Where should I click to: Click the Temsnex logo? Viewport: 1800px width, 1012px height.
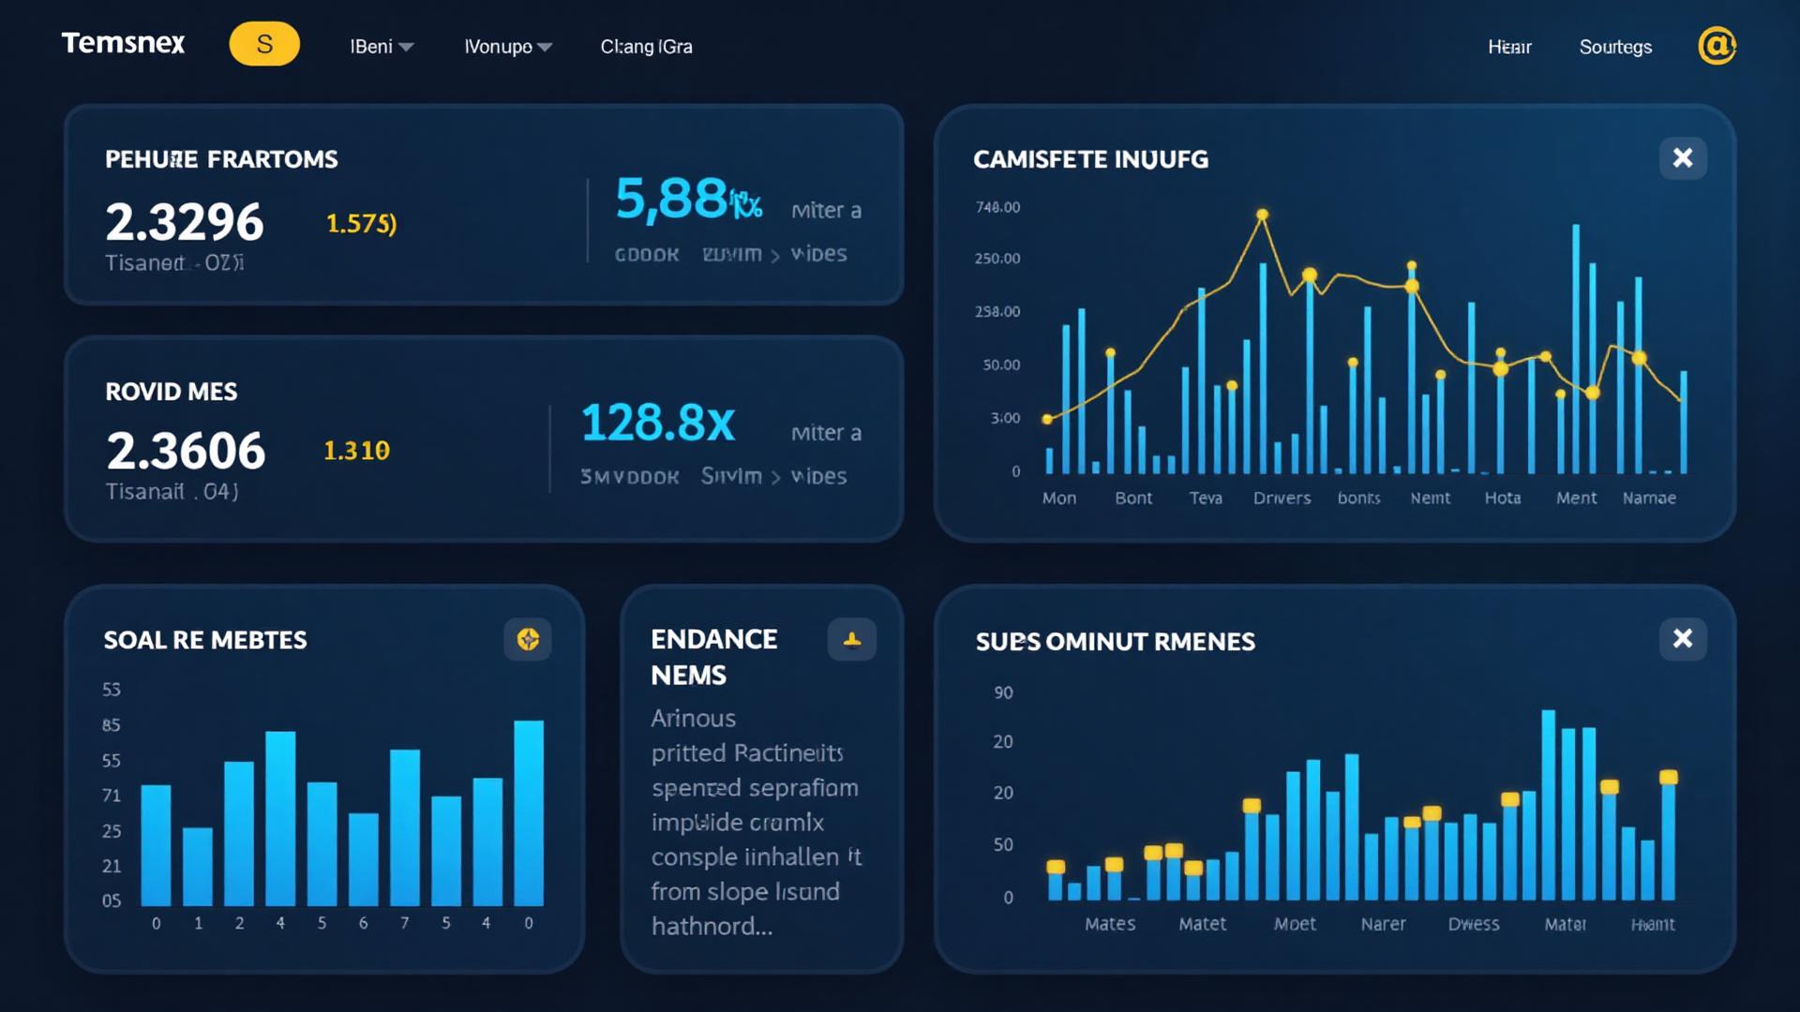pyautogui.click(x=123, y=44)
